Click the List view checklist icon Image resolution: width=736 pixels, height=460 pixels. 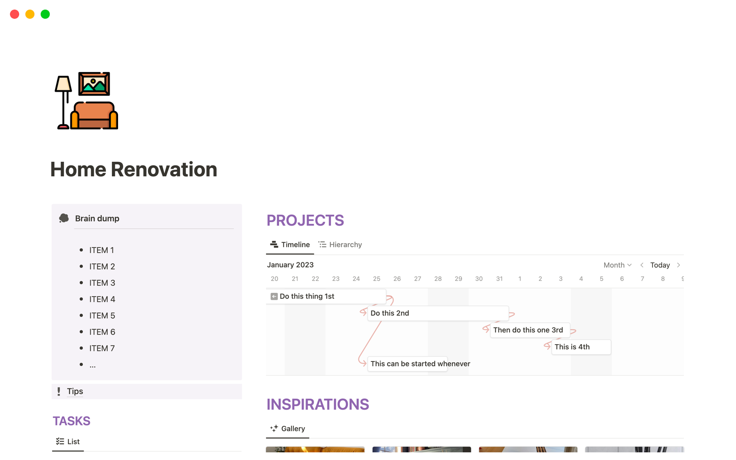(60, 442)
